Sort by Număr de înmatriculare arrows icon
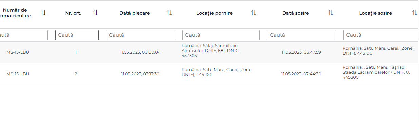The height and width of the screenshot is (122, 419). pos(43,13)
